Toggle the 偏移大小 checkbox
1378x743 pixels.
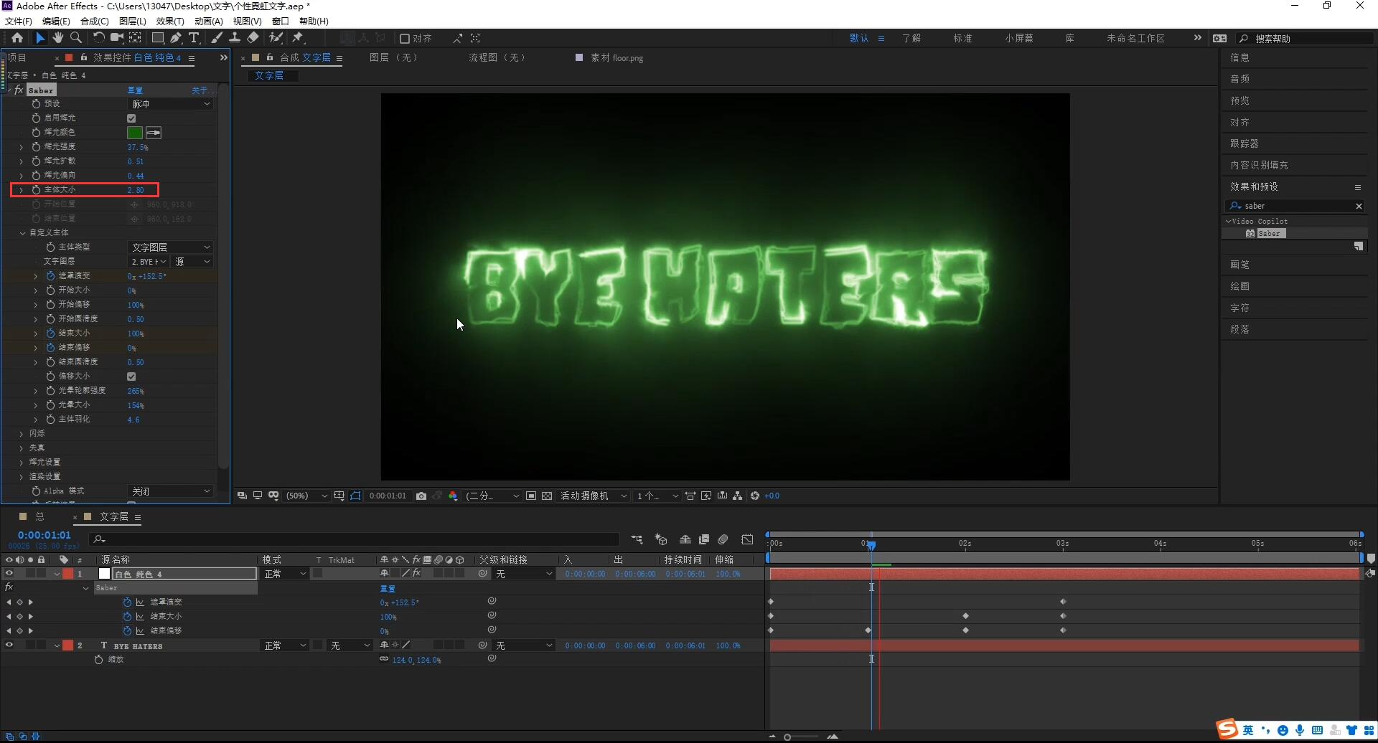tap(131, 377)
